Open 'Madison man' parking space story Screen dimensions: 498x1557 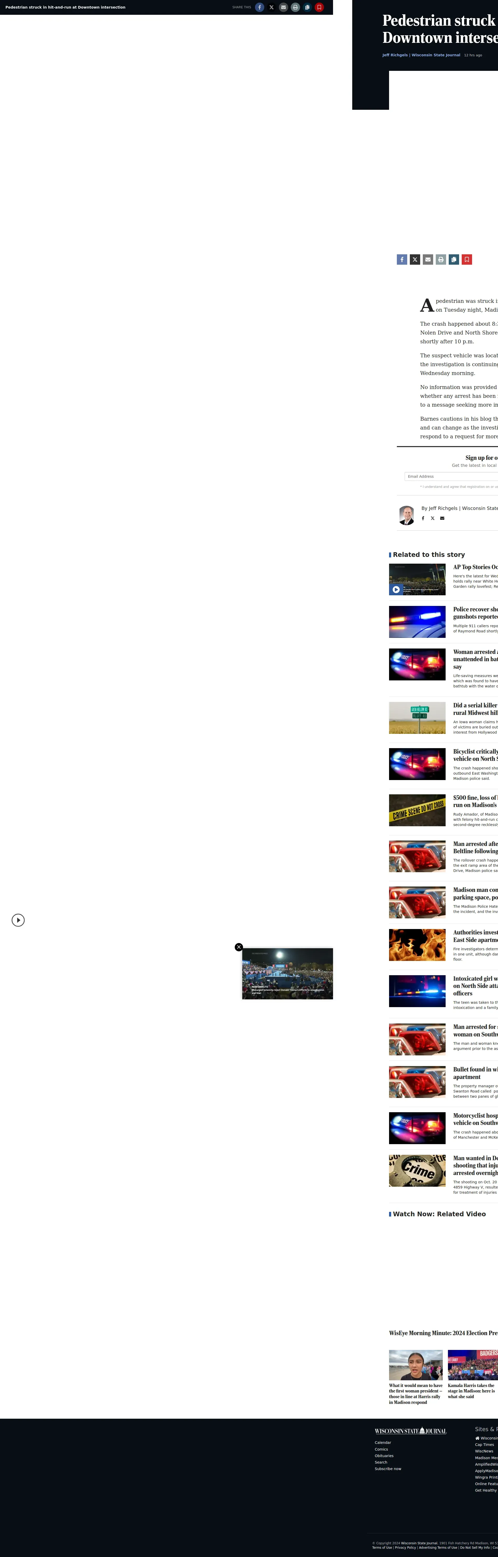click(476, 893)
